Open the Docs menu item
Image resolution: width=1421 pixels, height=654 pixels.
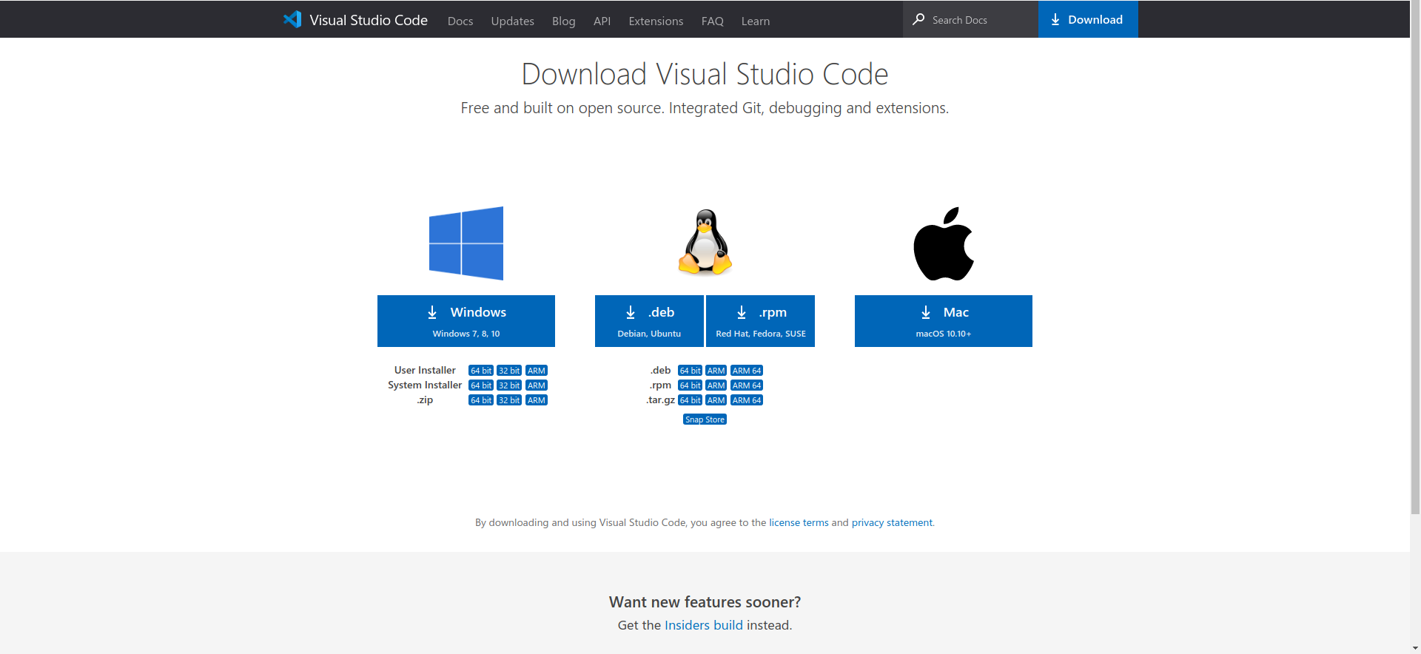click(460, 21)
